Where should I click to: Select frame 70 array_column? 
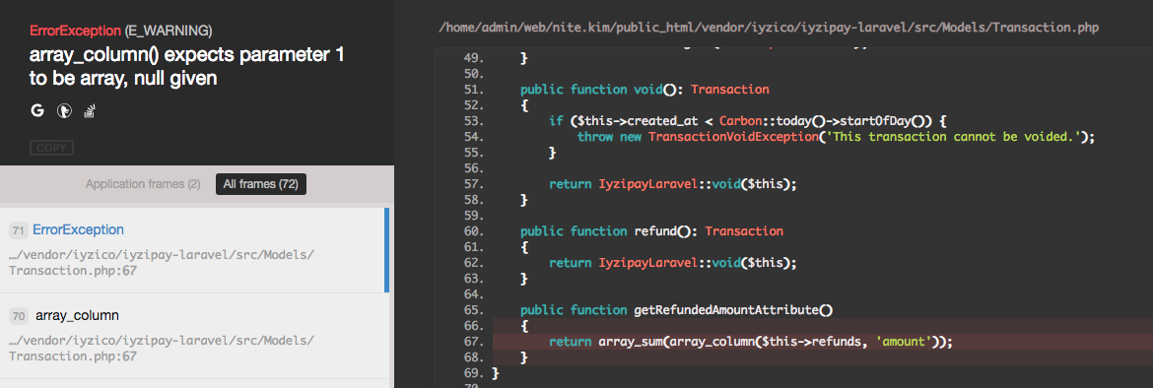pos(194,335)
